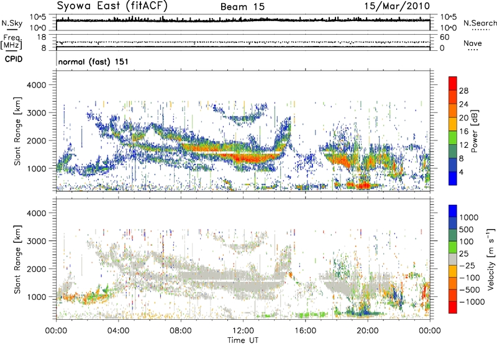Viewport: 497px width, 344px height.
Task: Click the '20:00' time tick label
Action: point(368,331)
